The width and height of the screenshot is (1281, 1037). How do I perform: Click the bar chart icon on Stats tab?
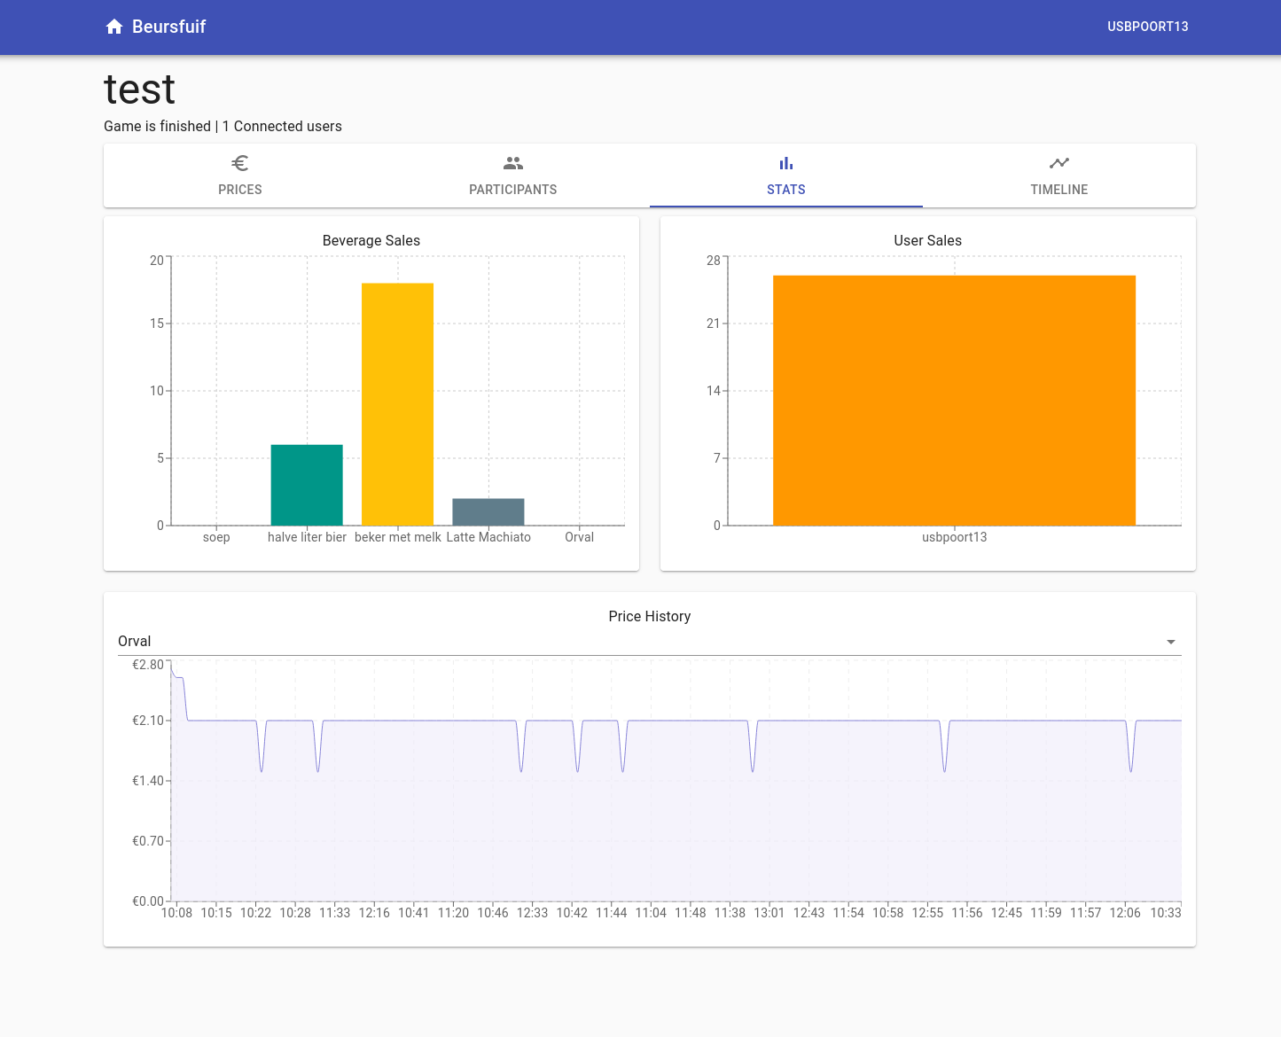coord(786,163)
